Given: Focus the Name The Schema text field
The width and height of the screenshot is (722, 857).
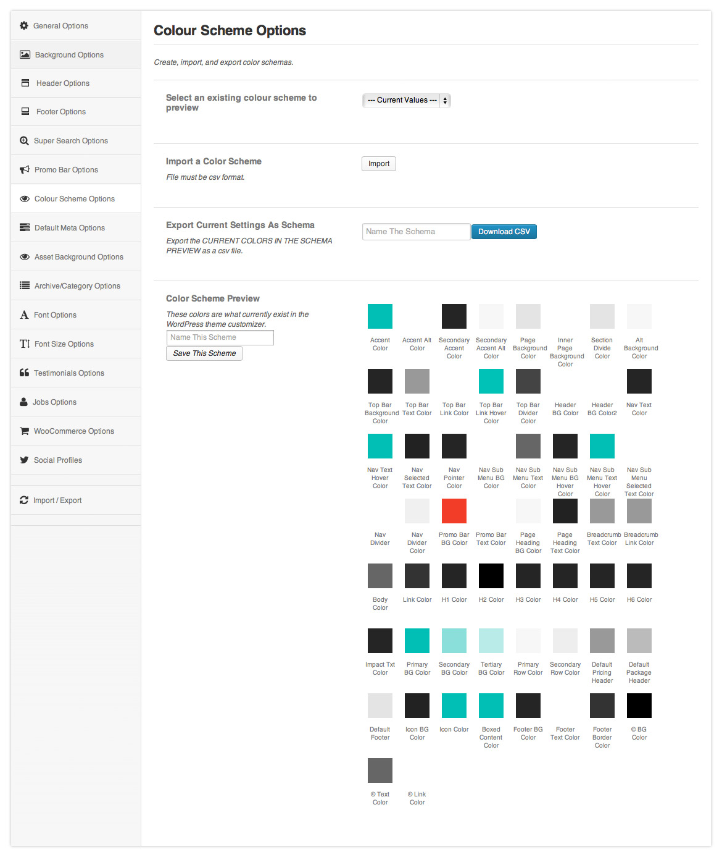Looking at the screenshot, I should (416, 232).
